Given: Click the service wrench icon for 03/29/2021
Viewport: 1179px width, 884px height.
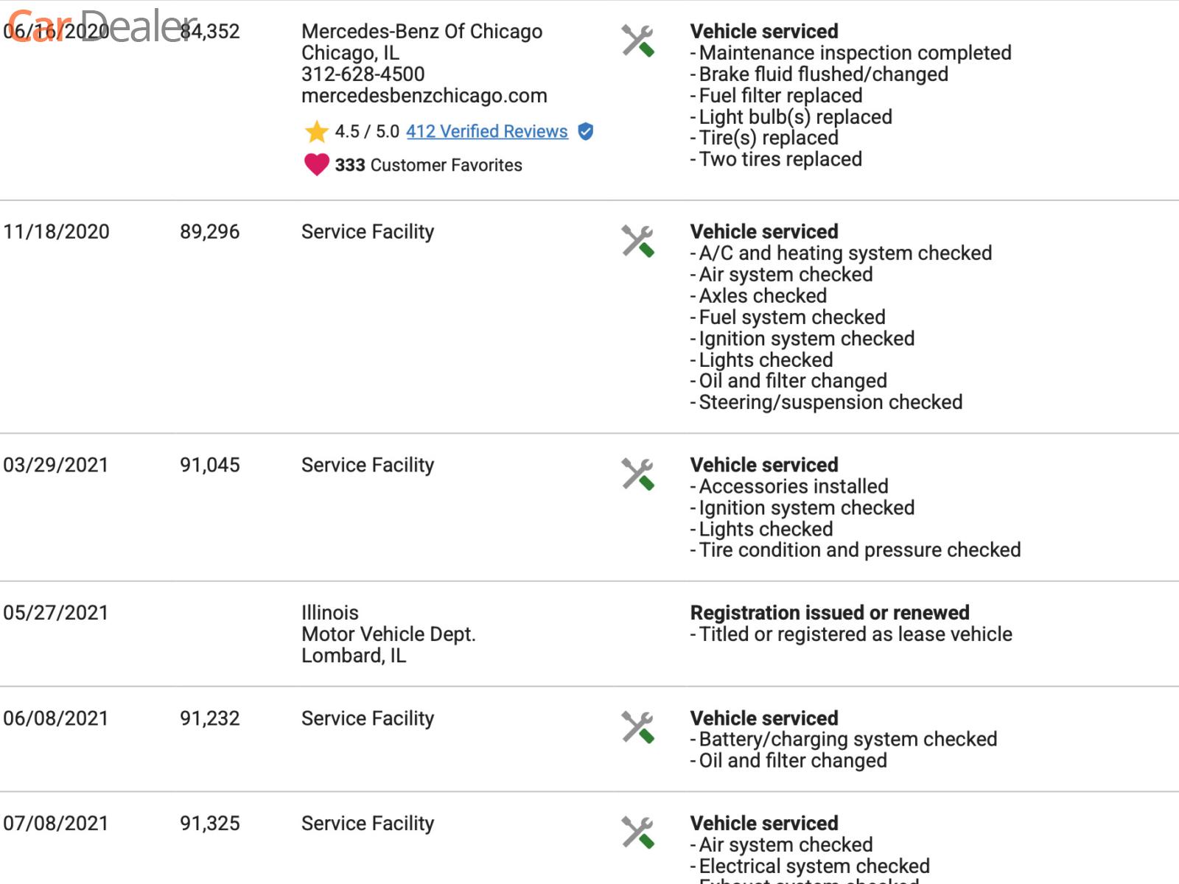Looking at the screenshot, I should click(x=637, y=475).
